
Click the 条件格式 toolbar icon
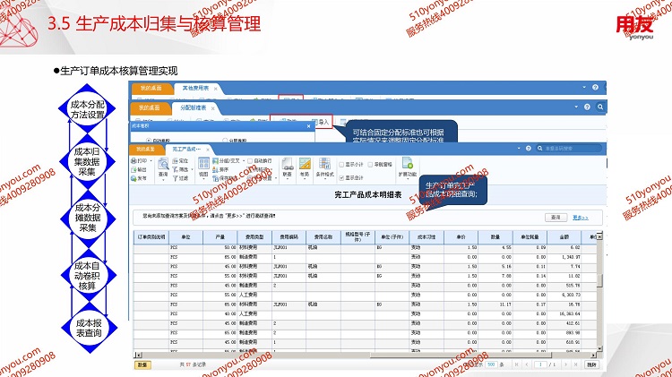(x=323, y=167)
